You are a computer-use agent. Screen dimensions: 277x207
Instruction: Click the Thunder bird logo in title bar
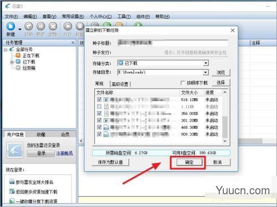point(8,6)
